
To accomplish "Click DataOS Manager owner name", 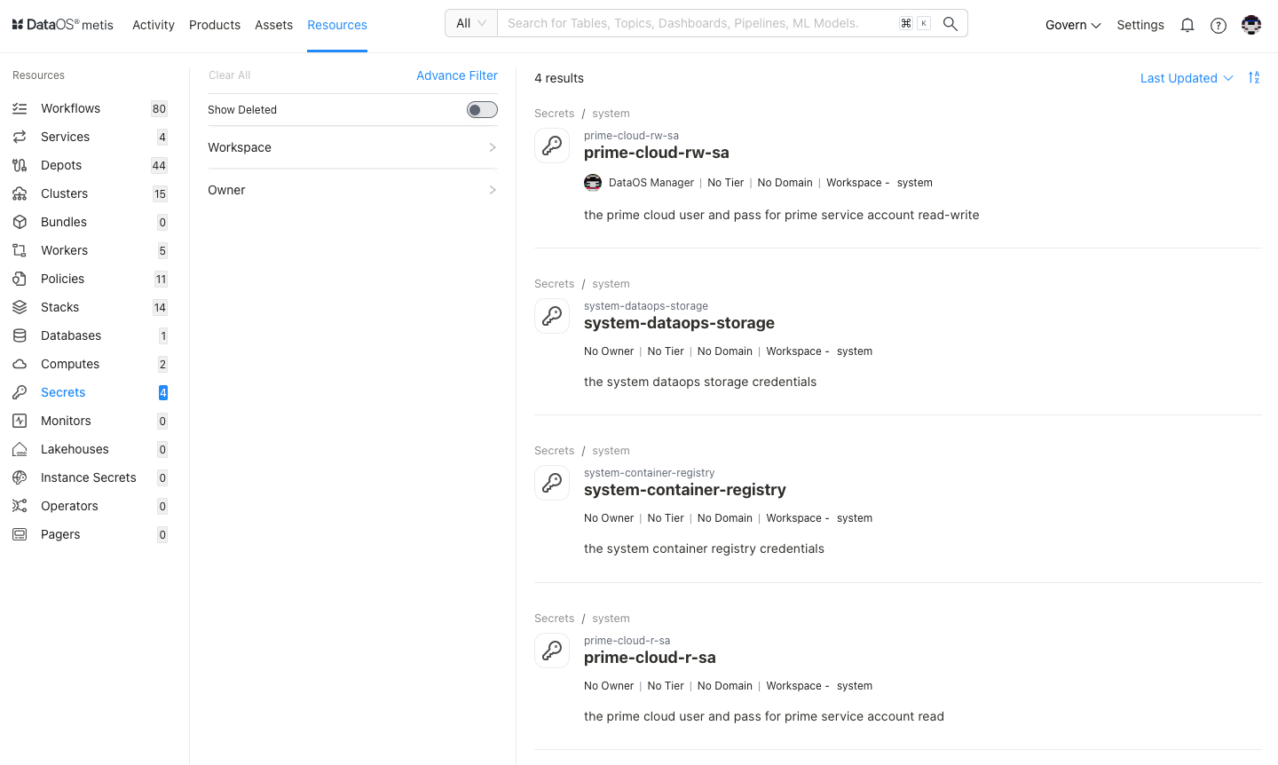I will point(651,183).
